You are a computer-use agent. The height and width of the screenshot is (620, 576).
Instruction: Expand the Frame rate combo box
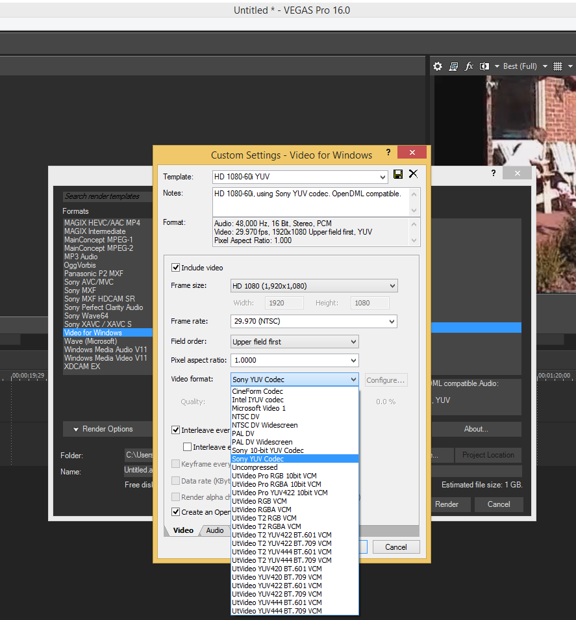point(314,322)
